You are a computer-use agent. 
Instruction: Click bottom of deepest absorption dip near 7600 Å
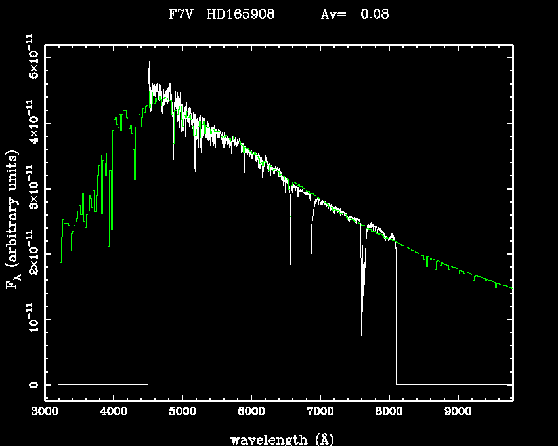(x=362, y=337)
